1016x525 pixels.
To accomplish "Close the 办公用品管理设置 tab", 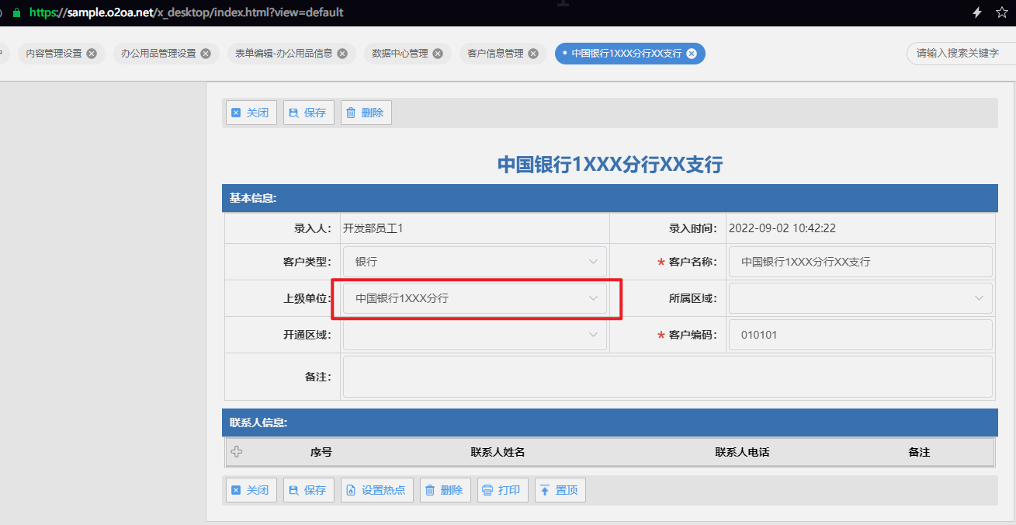I will tap(206, 54).
